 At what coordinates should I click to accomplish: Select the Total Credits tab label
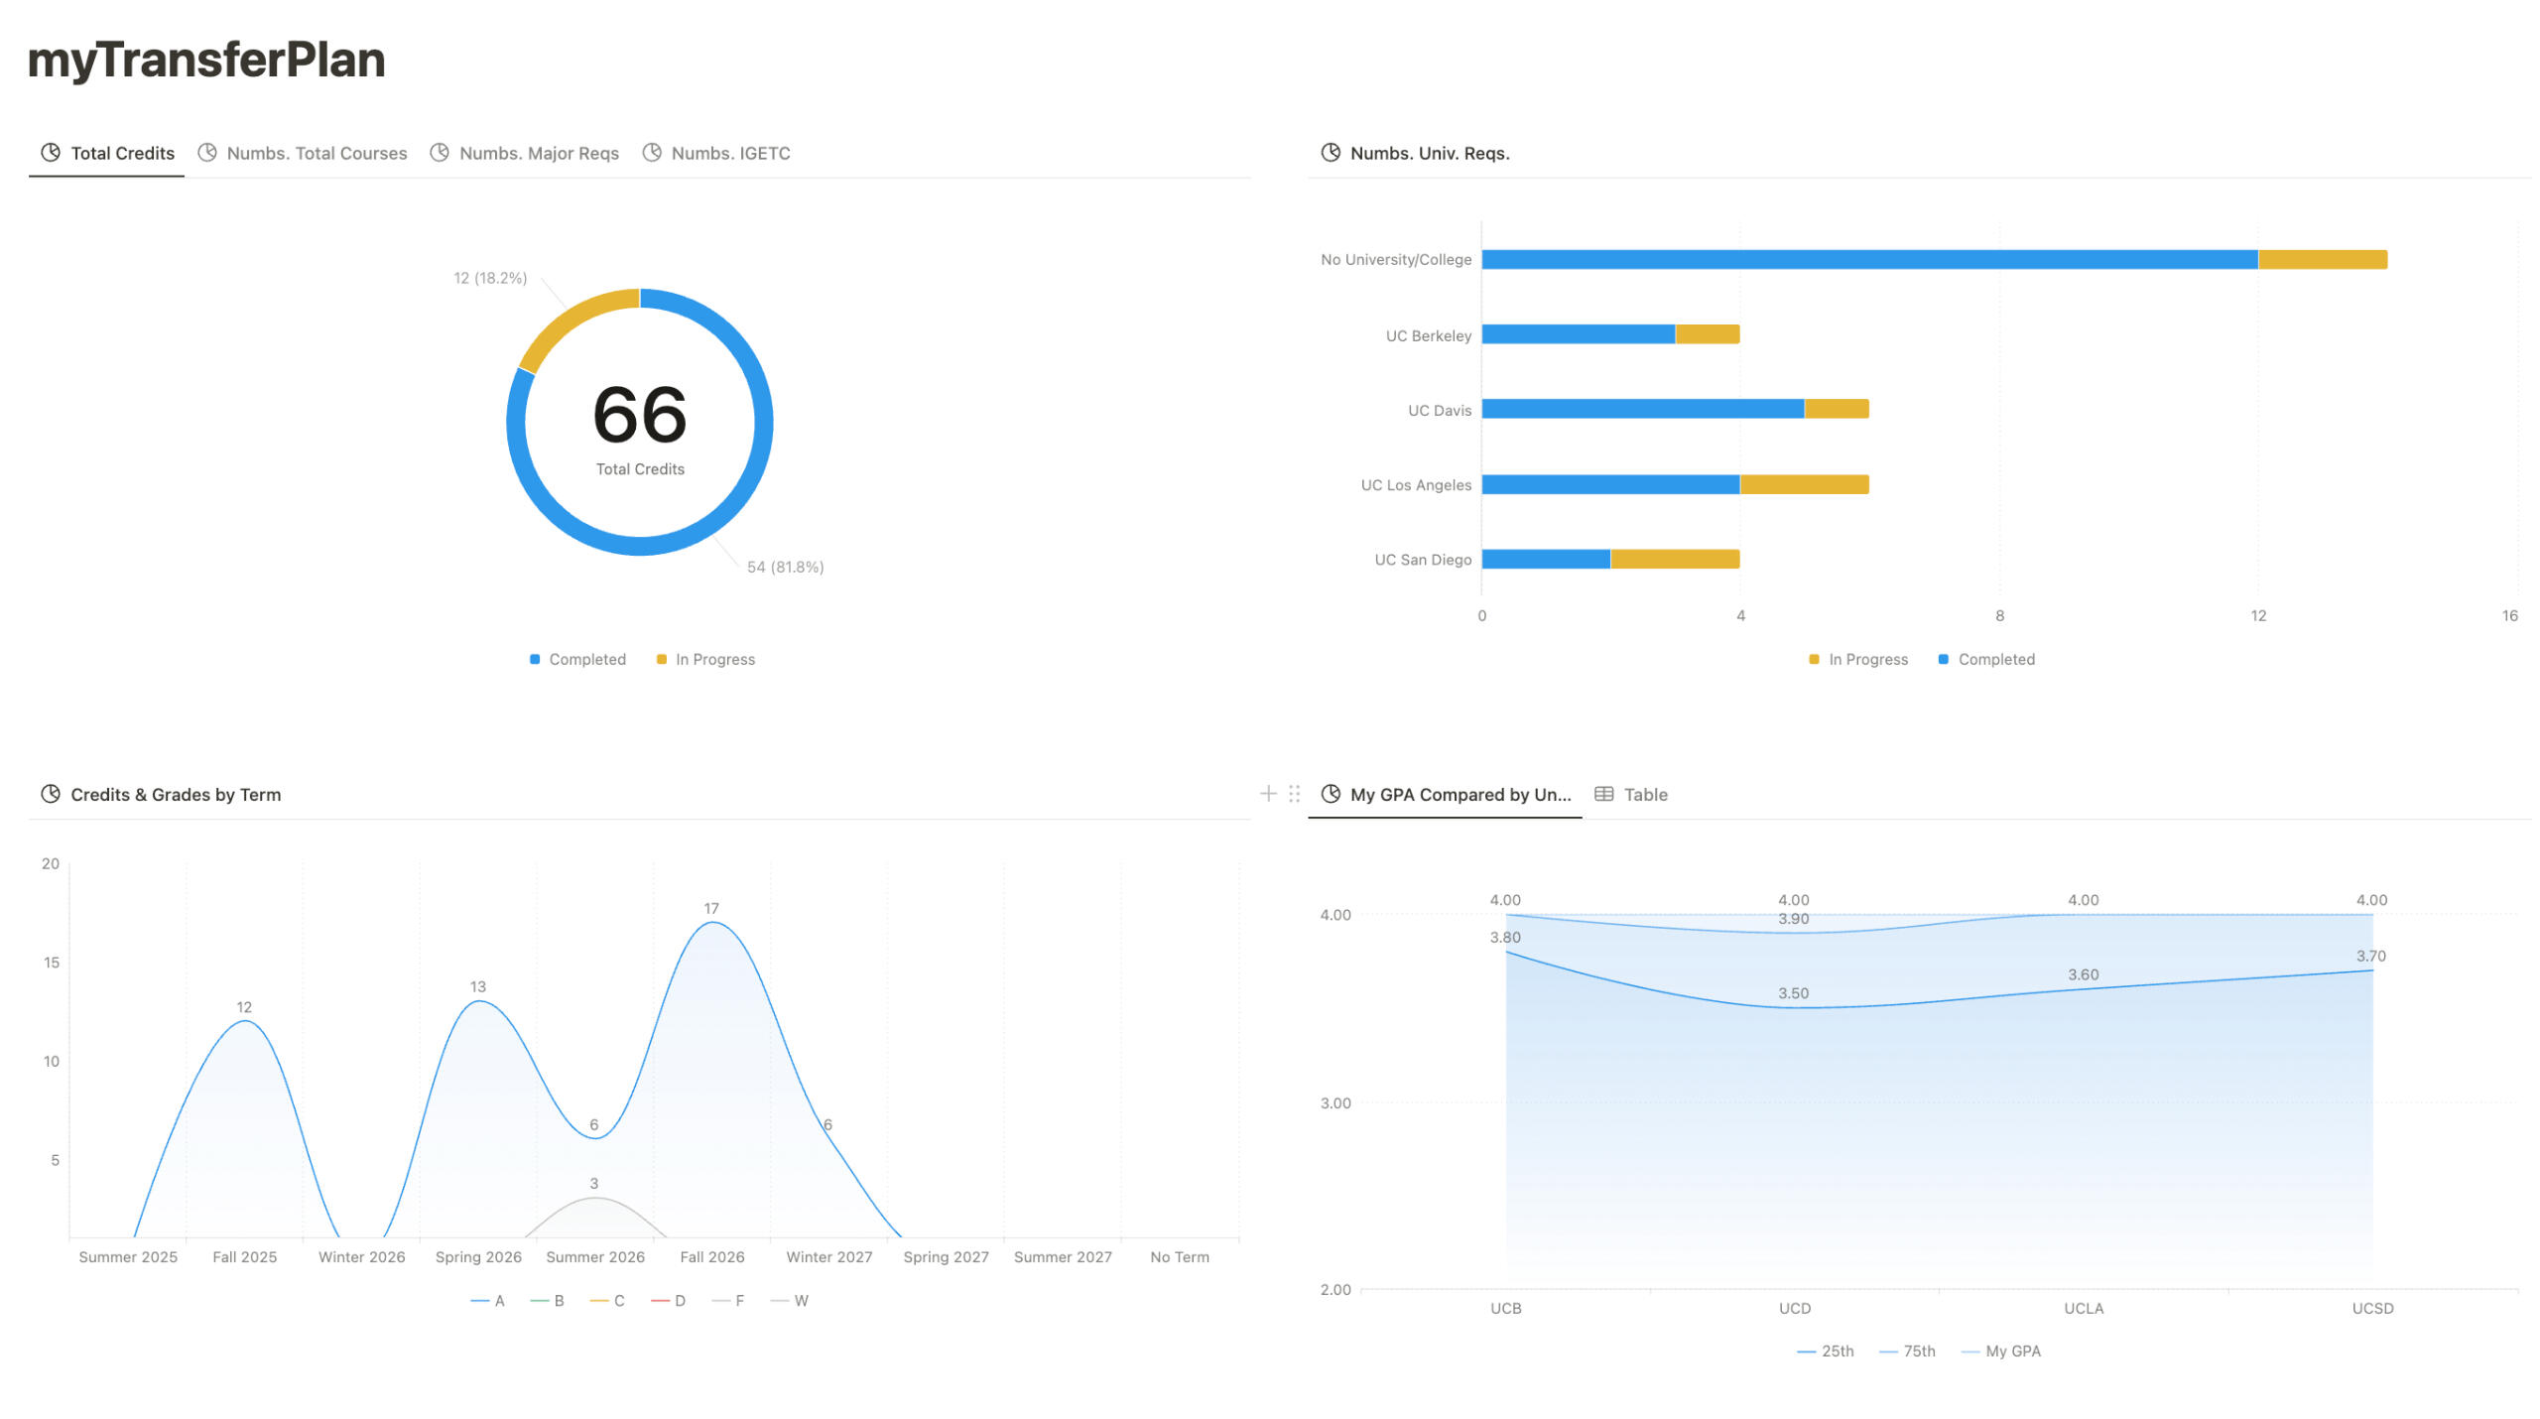(x=122, y=153)
